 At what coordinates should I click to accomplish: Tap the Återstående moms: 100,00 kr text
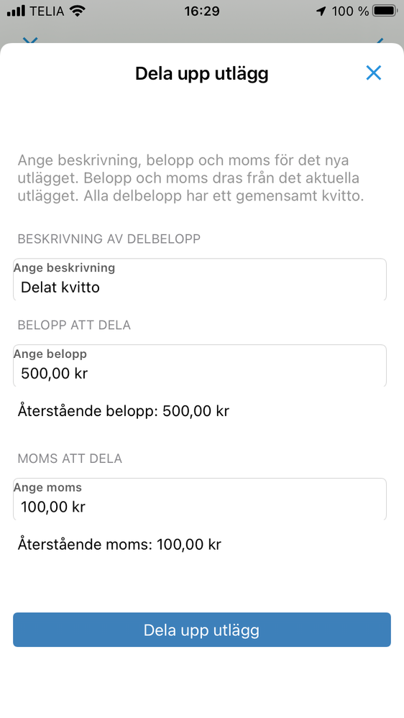tap(119, 545)
